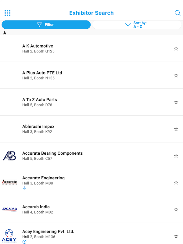Click the sort chevron arrow
Viewport: 183px width, 244px height.
tap(128, 25)
